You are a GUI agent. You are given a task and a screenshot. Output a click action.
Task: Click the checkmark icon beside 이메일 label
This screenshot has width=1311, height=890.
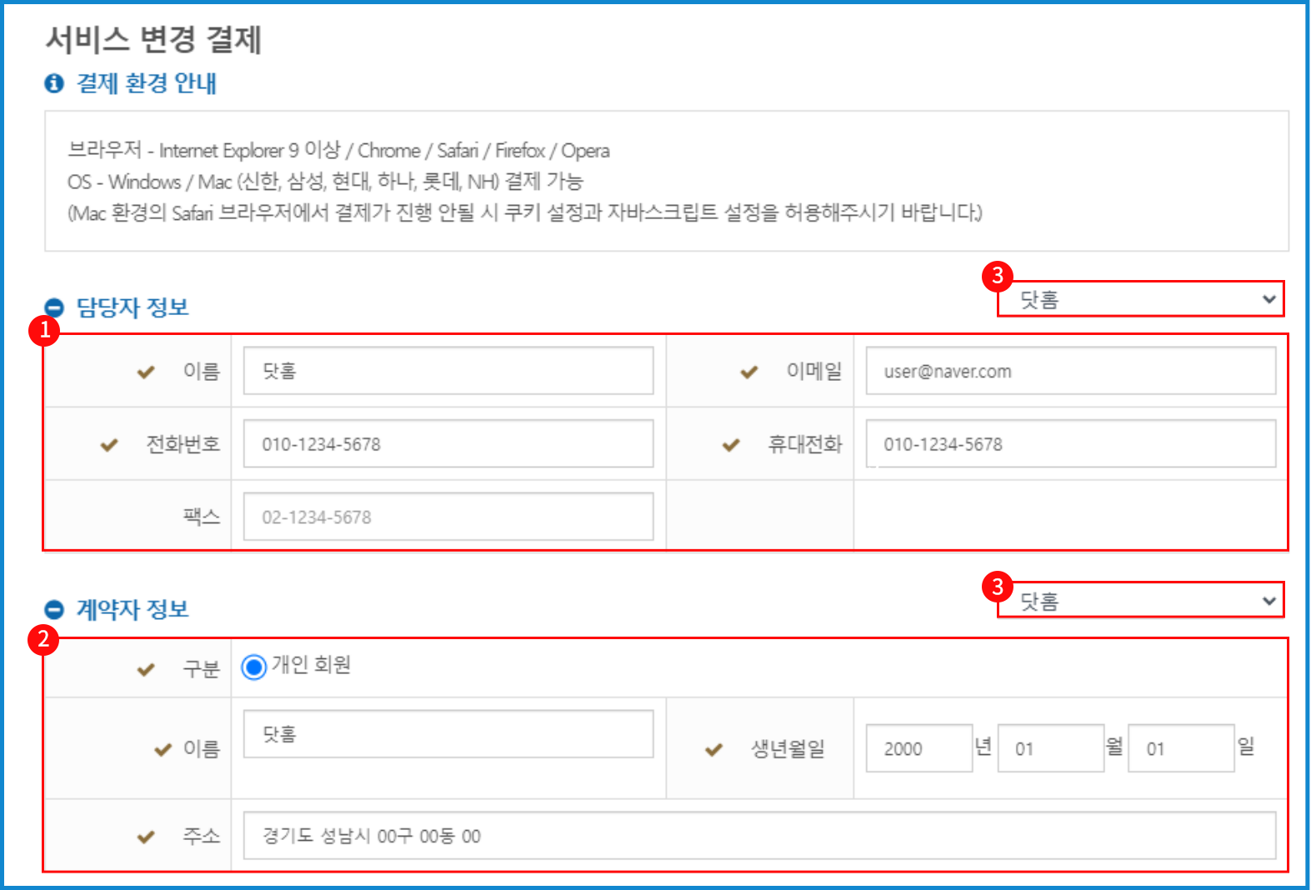coord(749,372)
